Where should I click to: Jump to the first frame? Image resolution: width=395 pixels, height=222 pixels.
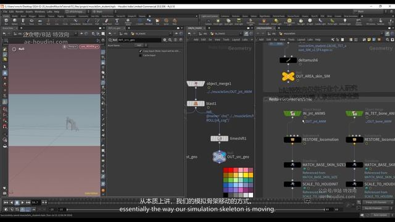(x=6, y=202)
